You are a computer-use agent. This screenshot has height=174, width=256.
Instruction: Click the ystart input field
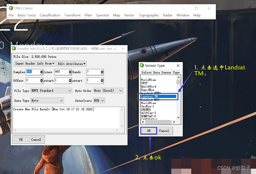(x=93, y=80)
